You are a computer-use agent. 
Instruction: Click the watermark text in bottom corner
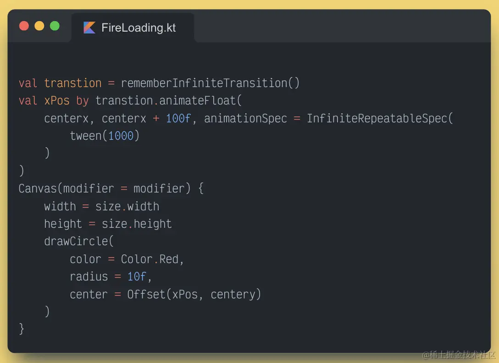click(x=459, y=355)
